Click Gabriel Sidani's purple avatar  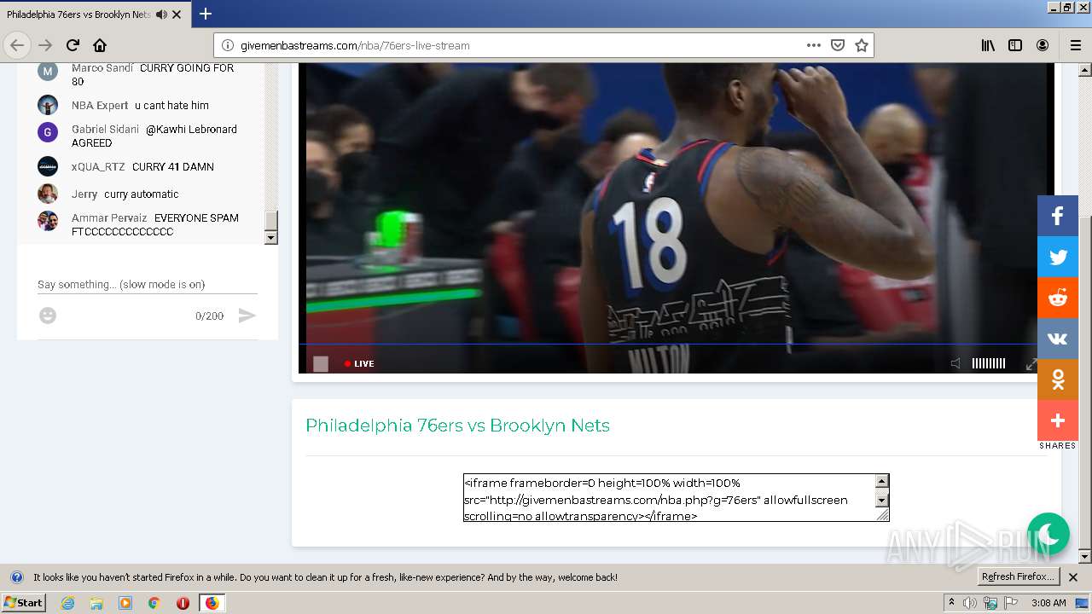pos(48,132)
